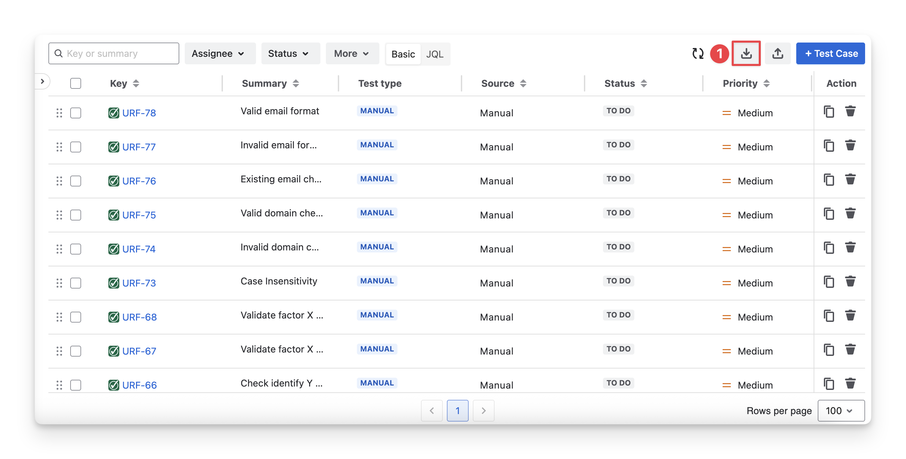The height and width of the screenshot is (459, 906).
Task: Tick the checkbox for URF-75
Action: [76, 215]
